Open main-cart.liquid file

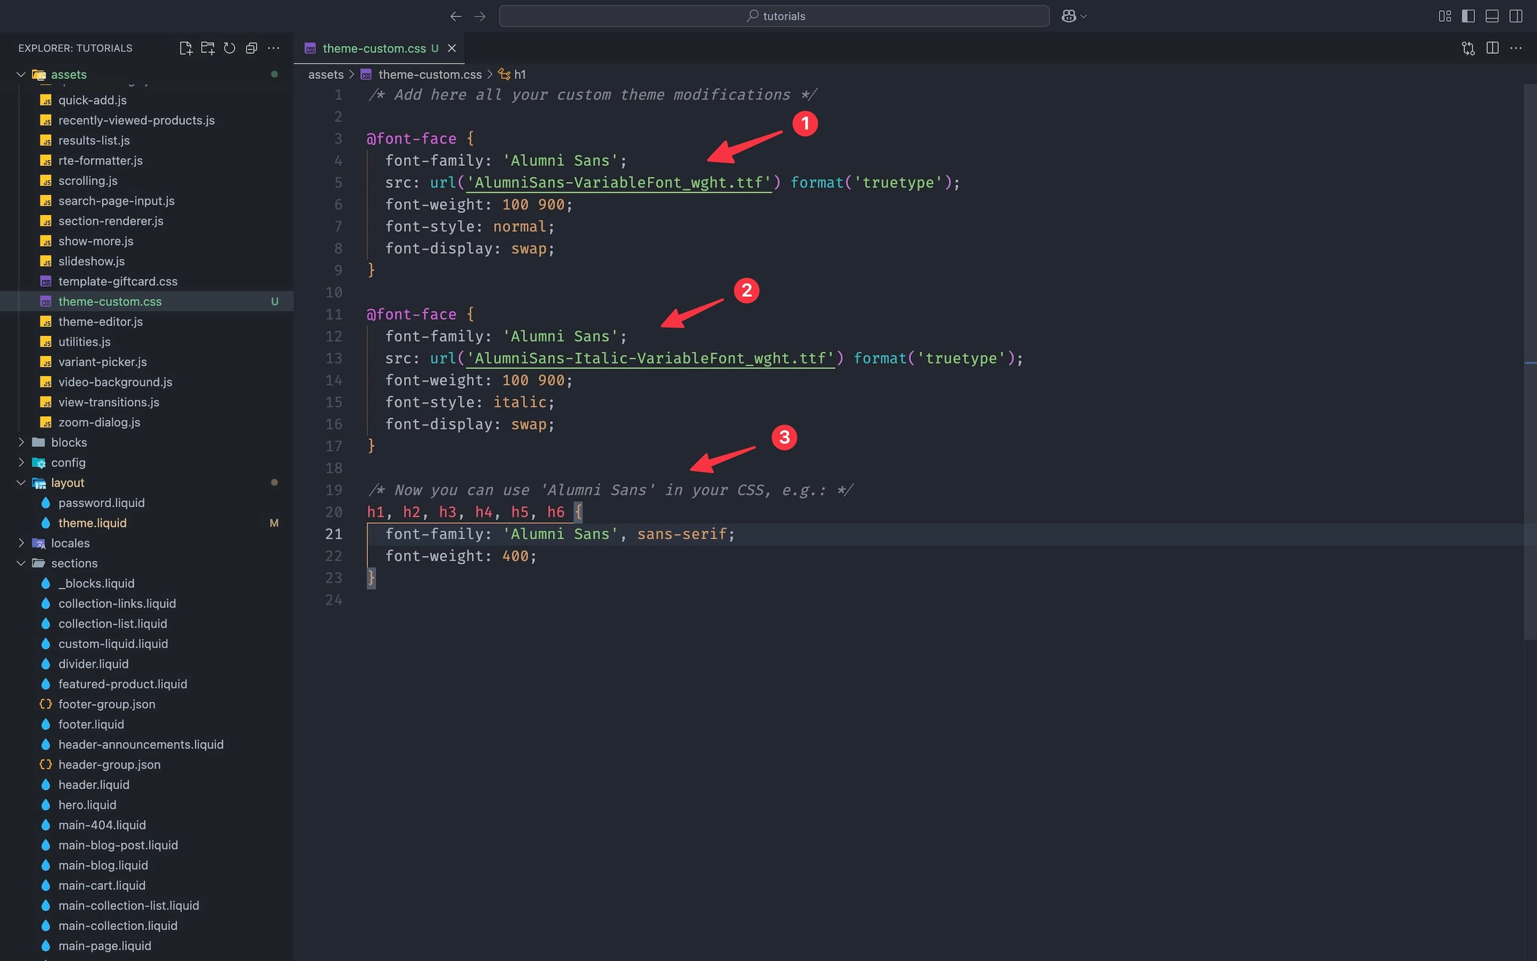(x=101, y=885)
